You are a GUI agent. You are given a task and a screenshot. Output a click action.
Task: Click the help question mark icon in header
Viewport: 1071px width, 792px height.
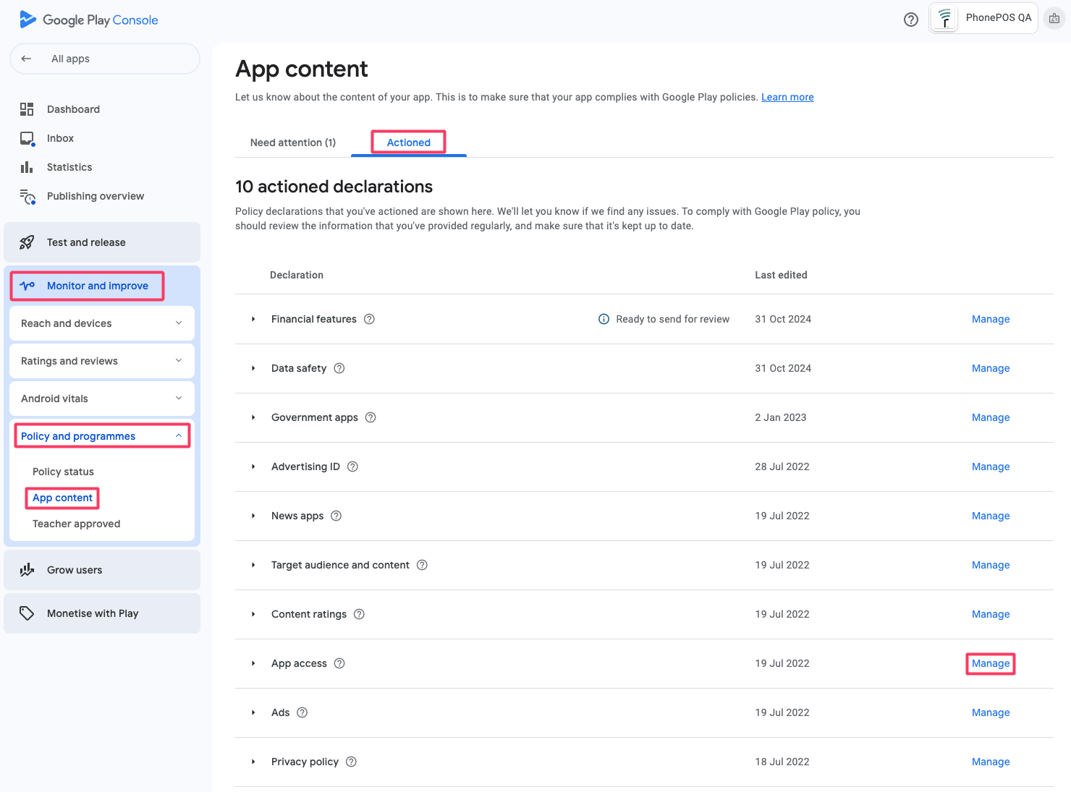[911, 20]
